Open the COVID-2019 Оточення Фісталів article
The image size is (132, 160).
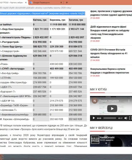(109, 53)
